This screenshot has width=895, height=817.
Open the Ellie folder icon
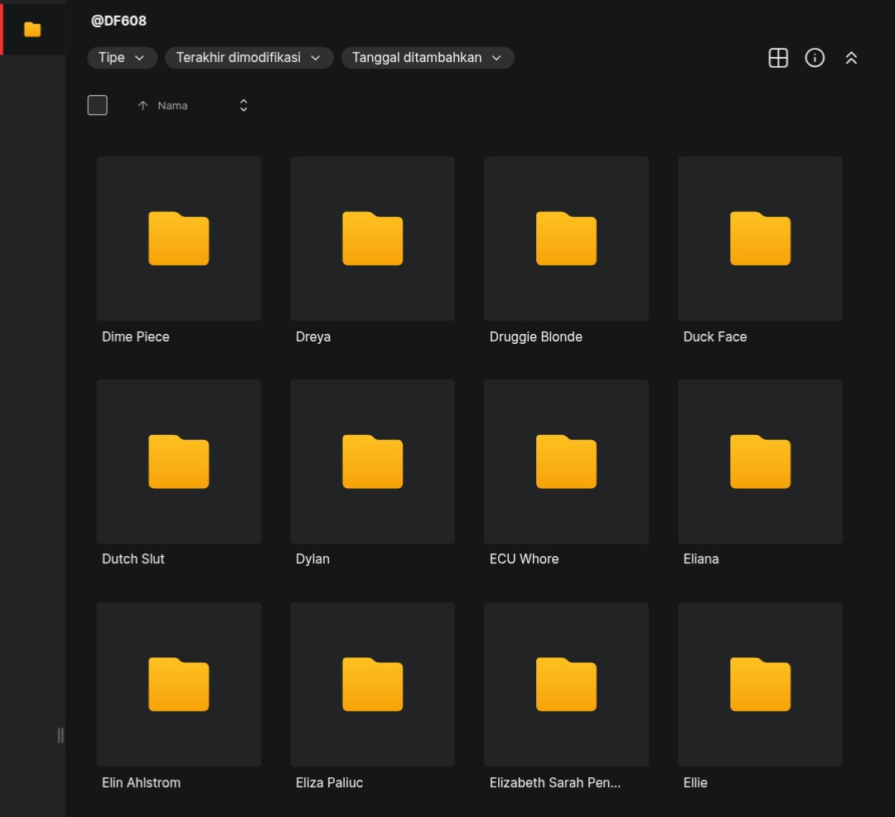pyautogui.click(x=760, y=684)
